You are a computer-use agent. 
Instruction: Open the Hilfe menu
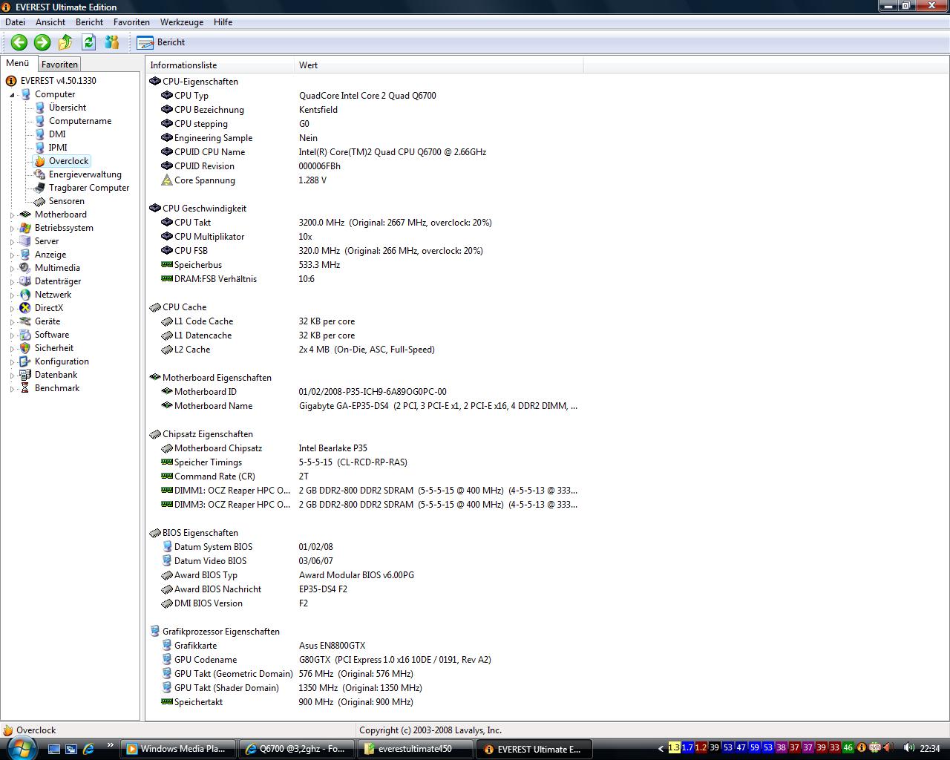point(223,22)
